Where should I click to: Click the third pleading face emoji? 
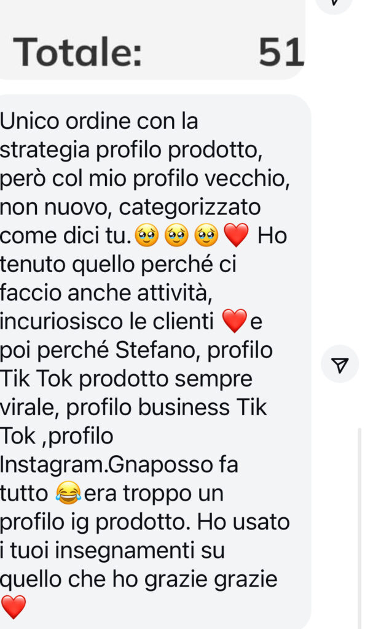[x=206, y=235]
